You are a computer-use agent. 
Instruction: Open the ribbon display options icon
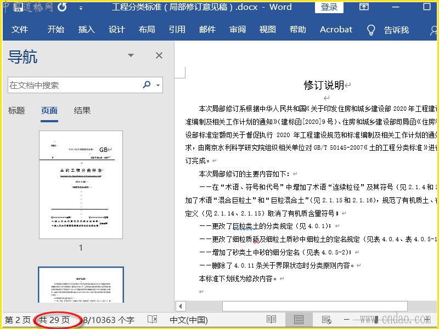[x=364, y=7]
